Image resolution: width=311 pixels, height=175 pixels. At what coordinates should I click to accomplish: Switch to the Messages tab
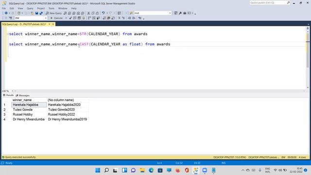[x=23, y=95]
